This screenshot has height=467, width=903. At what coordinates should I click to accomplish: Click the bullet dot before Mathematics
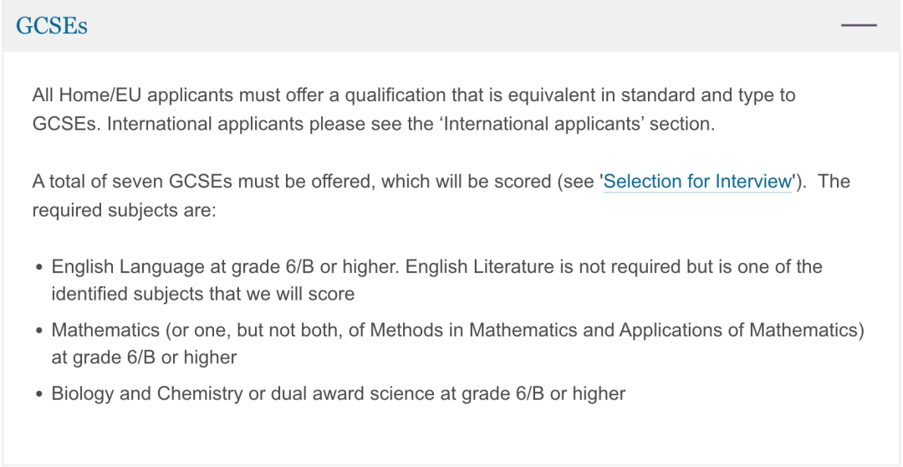pos(39,331)
